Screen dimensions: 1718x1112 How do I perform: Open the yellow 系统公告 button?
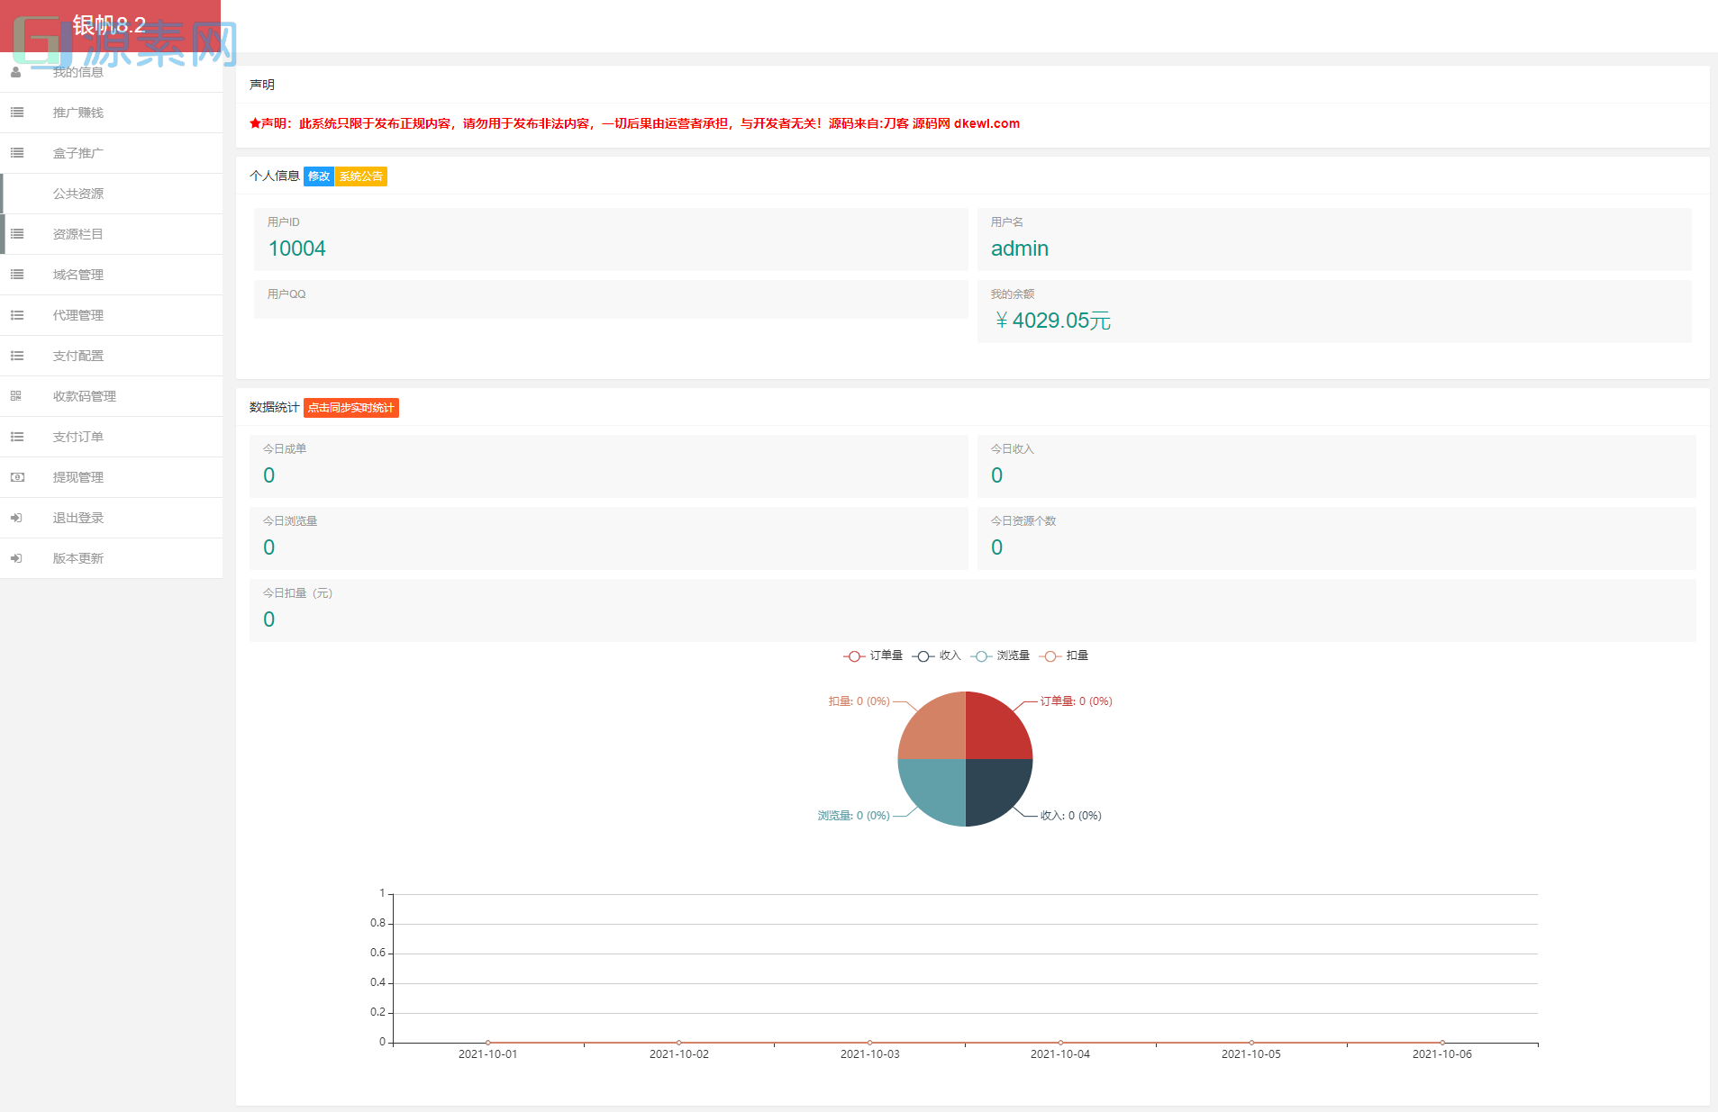click(360, 176)
